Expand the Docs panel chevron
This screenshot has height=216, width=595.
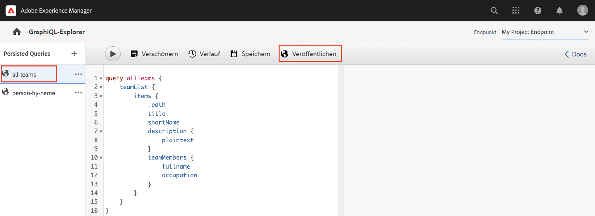pyautogui.click(x=567, y=54)
